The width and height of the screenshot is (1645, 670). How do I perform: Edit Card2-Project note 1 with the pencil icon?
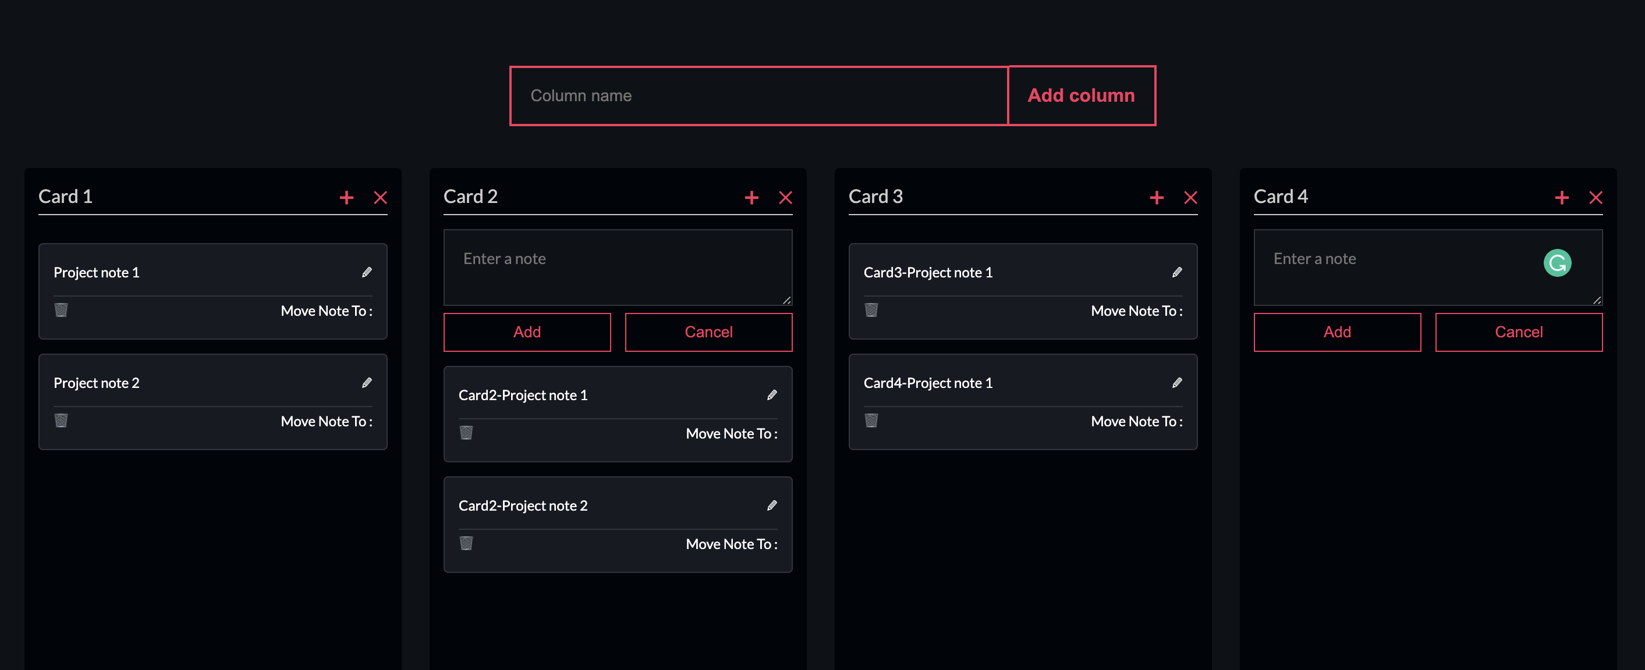(x=772, y=395)
